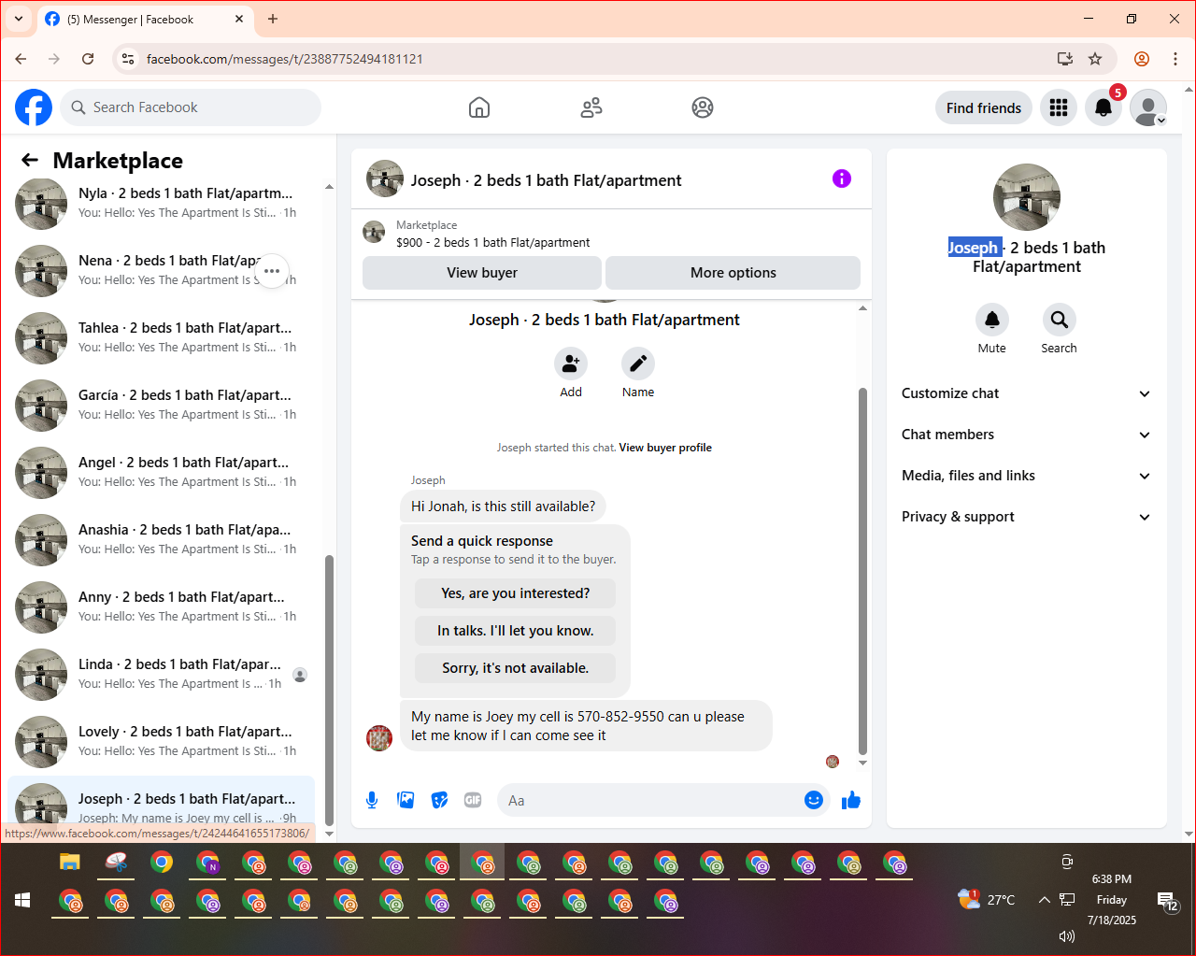Open the Lovely conversation

[x=161, y=742]
